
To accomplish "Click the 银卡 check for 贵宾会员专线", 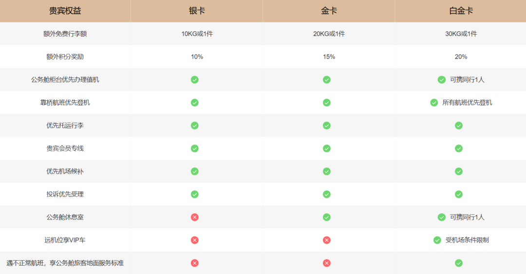I will tap(194, 148).
